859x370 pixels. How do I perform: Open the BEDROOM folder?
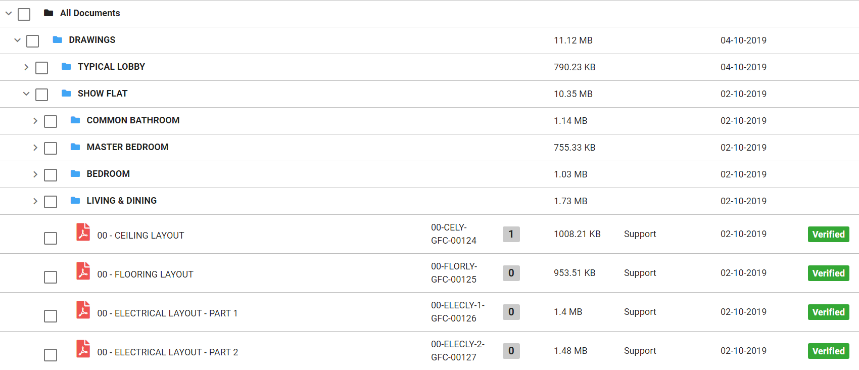pyautogui.click(x=108, y=174)
